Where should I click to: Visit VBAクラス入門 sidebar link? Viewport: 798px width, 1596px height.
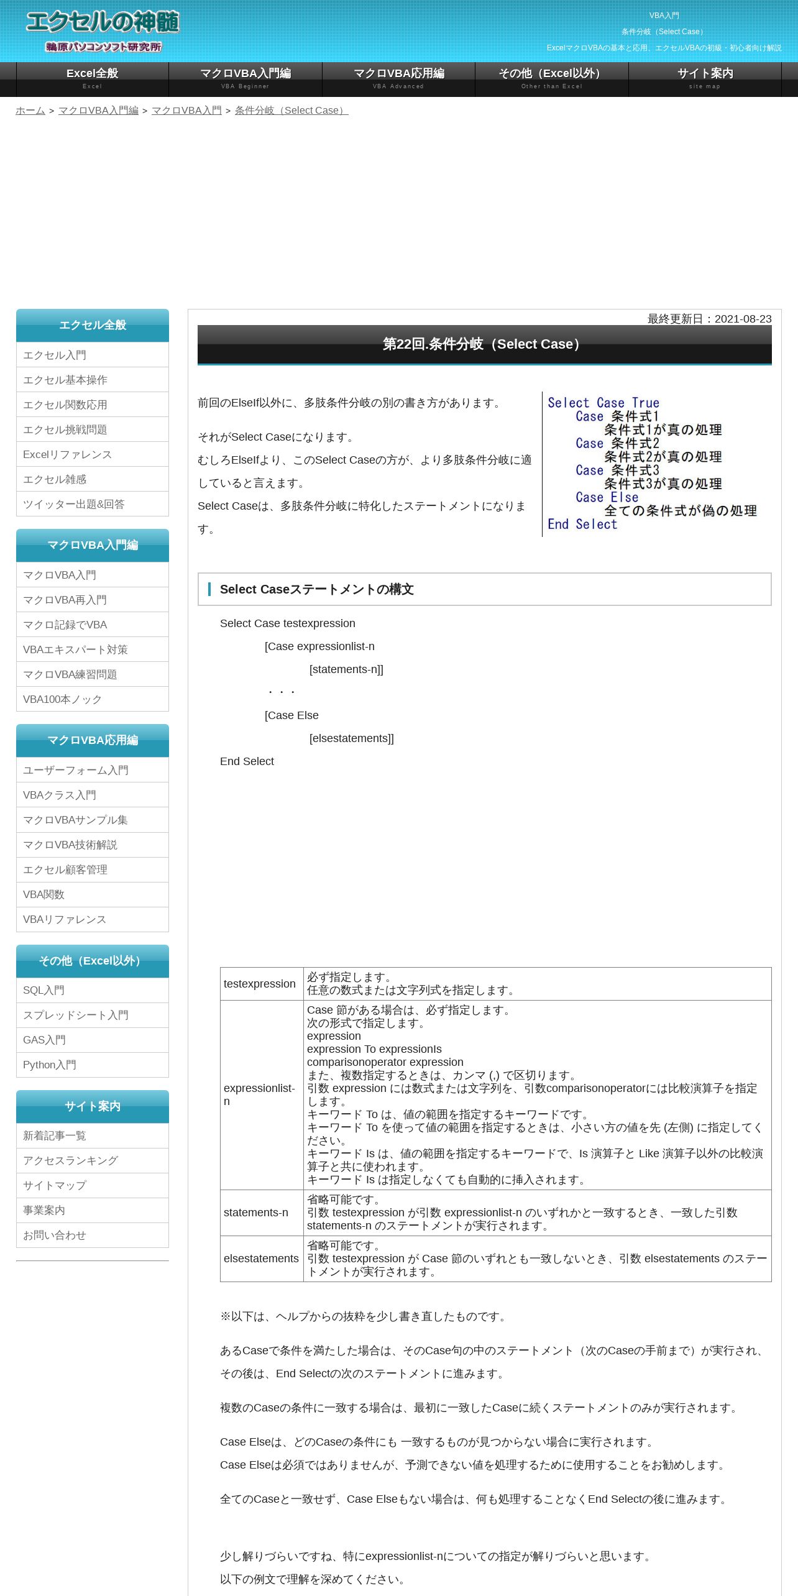92,795
